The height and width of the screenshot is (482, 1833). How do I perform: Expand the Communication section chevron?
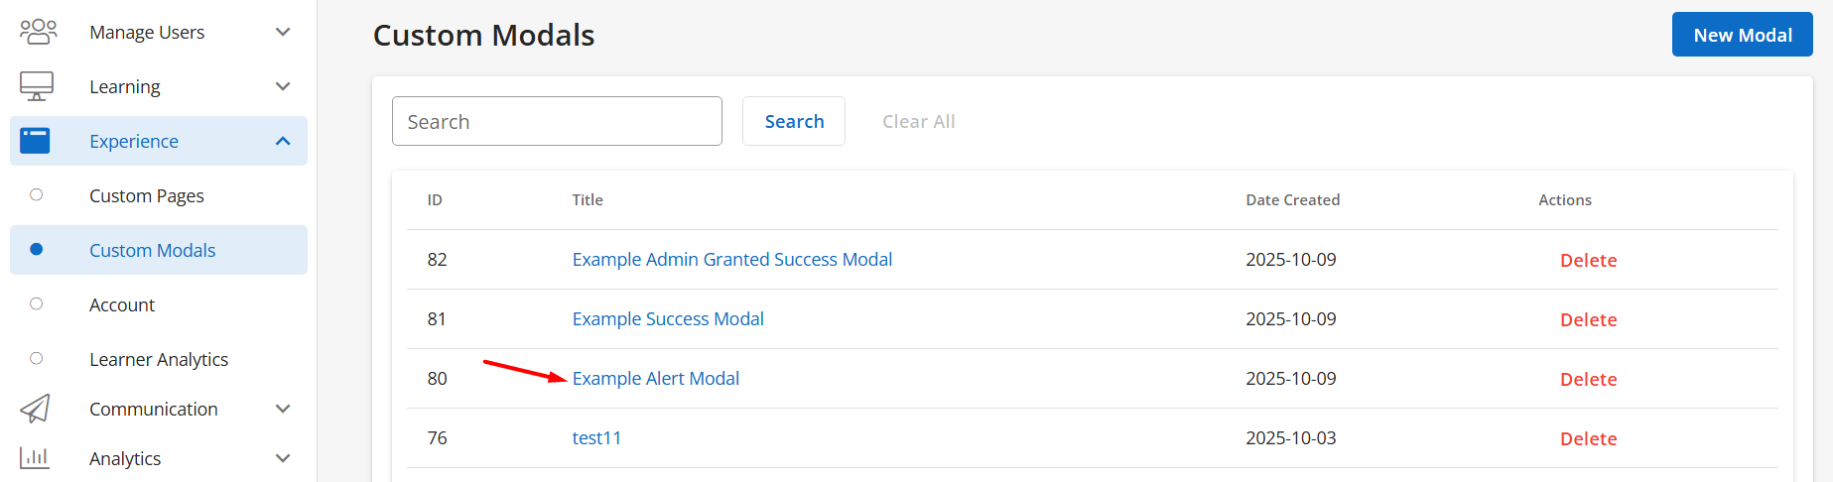click(x=283, y=409)
